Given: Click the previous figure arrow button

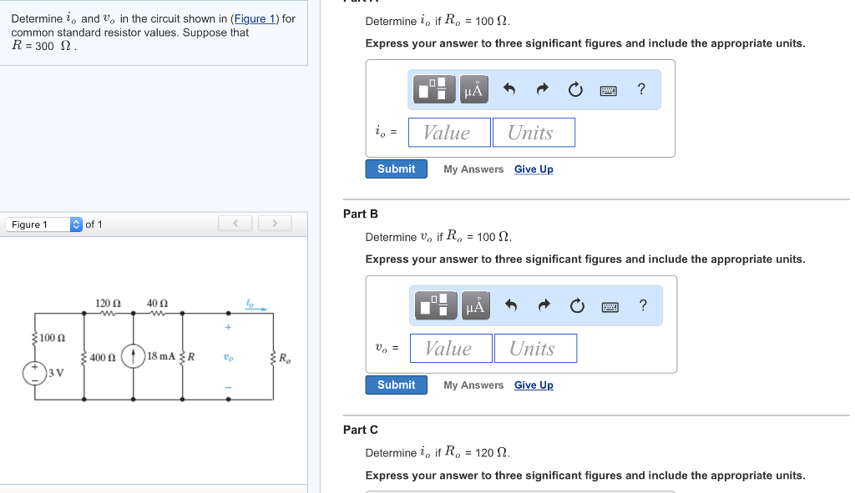Looking at the screenshot, I should 235,223.
